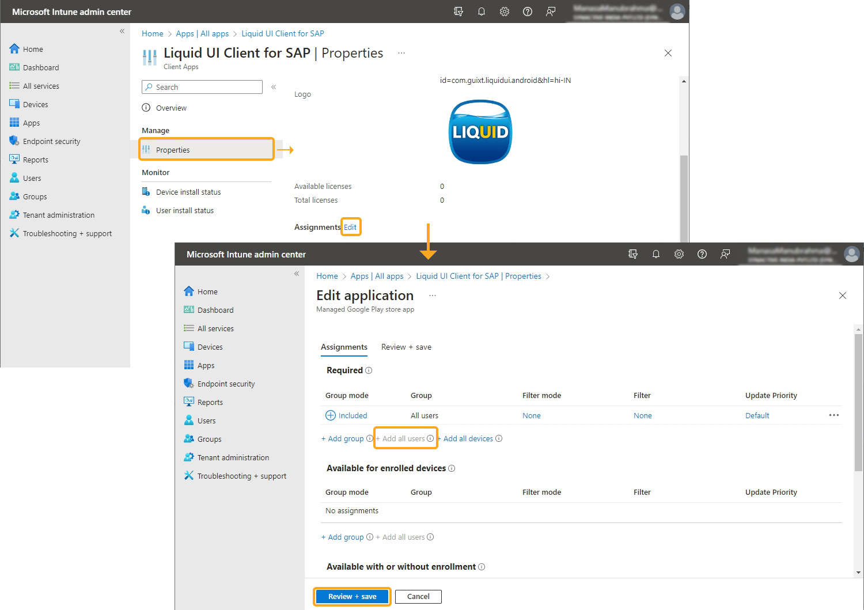Viewport: 864px width, 610px height.
Task: Open User install status under Monitor
Action: (184, 210)
